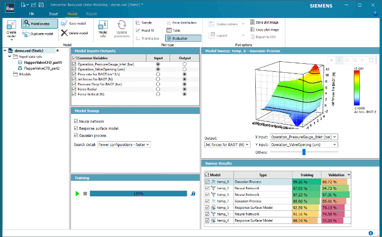Select Training loss plot type
This screenshot has height=237, width=382.
[x=147, y=38]
